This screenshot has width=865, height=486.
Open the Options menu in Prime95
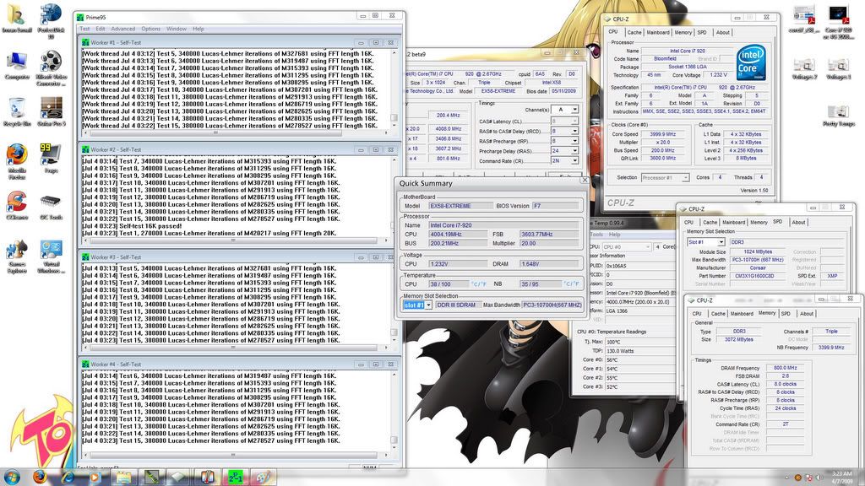[150, 29]
